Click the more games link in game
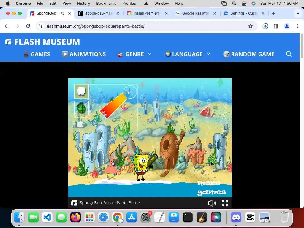The width and height of the screenshot is (304, 228). pos(211,188)
